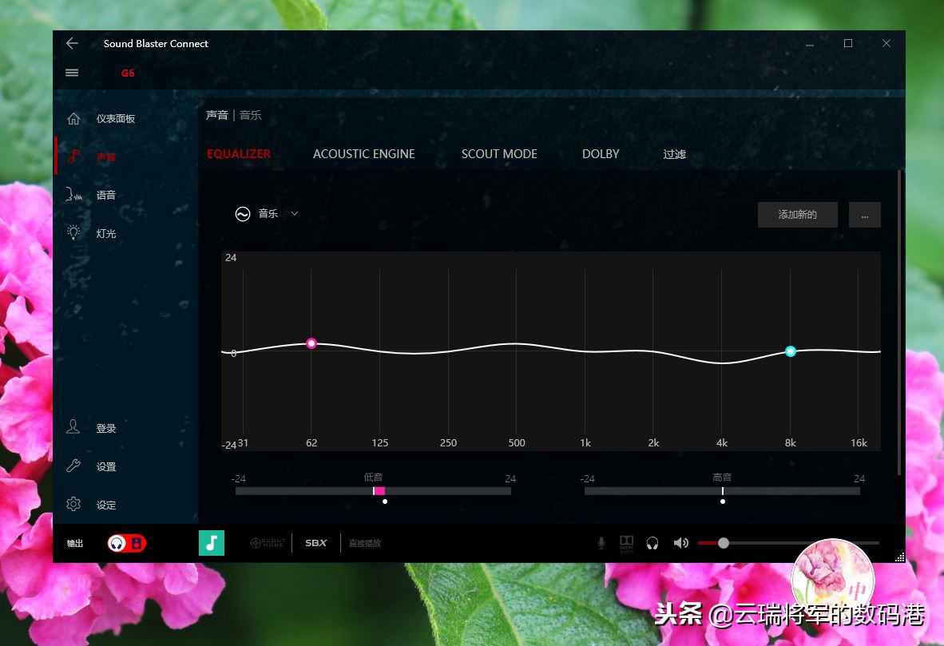944x646 pixels.
Task: Click the lighting bulb icon
Action: click(73, 232)
